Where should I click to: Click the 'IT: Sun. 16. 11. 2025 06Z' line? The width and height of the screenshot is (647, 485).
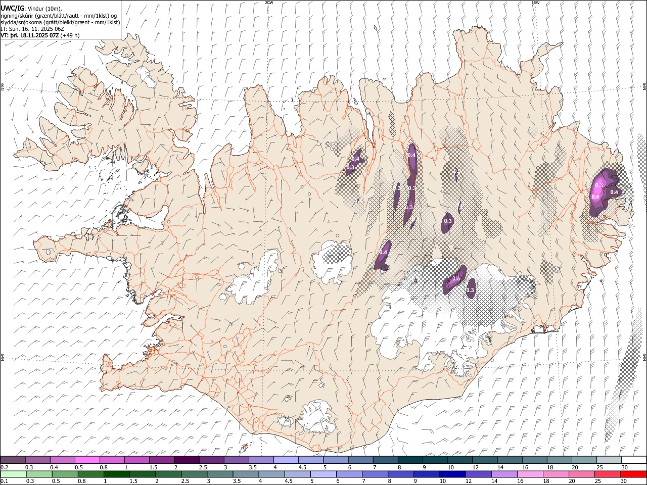[x=32, y=29]
